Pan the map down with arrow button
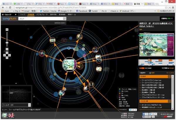176x120 pixels. (x=7, y=58)
